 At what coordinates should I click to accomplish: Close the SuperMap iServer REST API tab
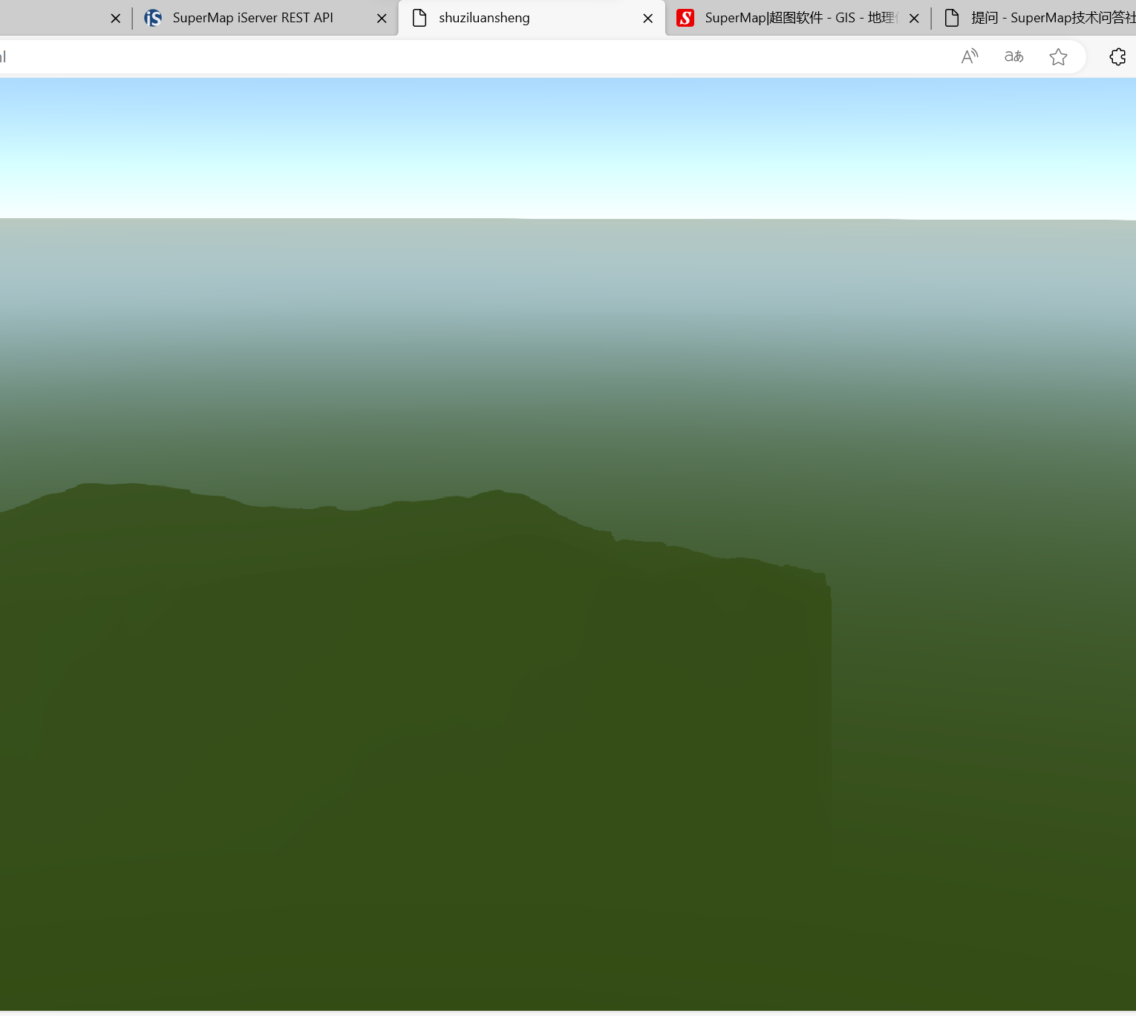[x=382, y=19]
